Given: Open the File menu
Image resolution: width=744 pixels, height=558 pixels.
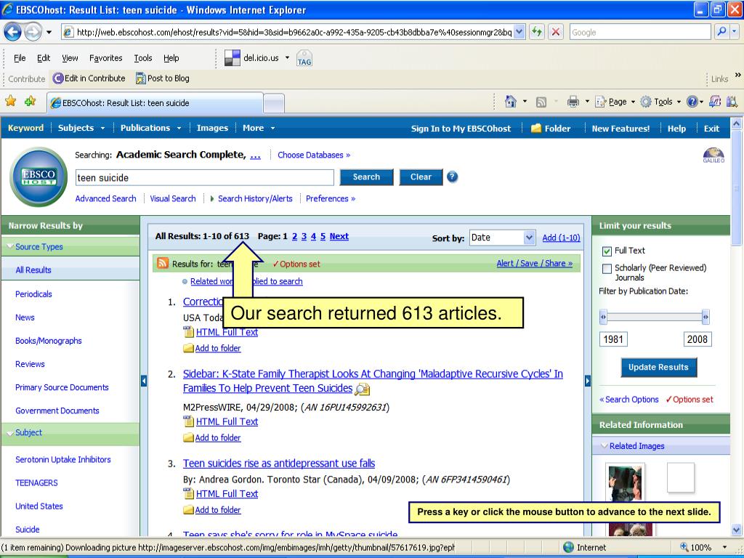Looking at the screenshot, I should (x=20, y=58).
